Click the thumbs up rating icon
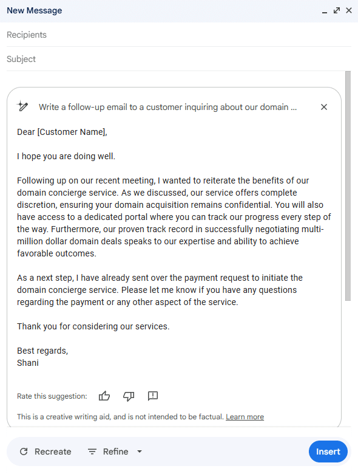Screen dimensions: 358x474 click(104, 396)
